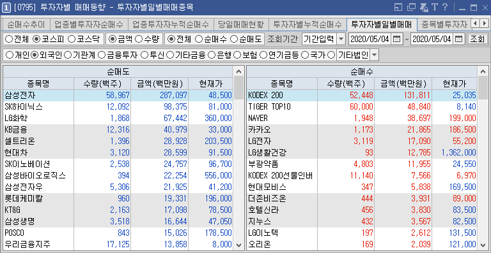491x253 pixels.
Task: Toggle the pin lock icon in title bar
Action: click(424, 8)
